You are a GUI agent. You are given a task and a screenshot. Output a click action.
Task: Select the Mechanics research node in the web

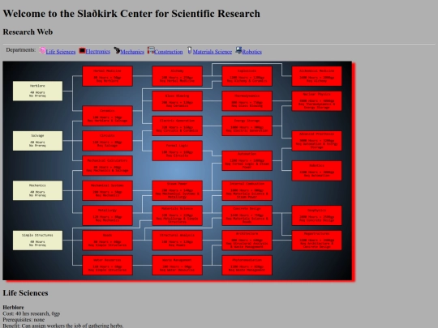pos(37,190)
